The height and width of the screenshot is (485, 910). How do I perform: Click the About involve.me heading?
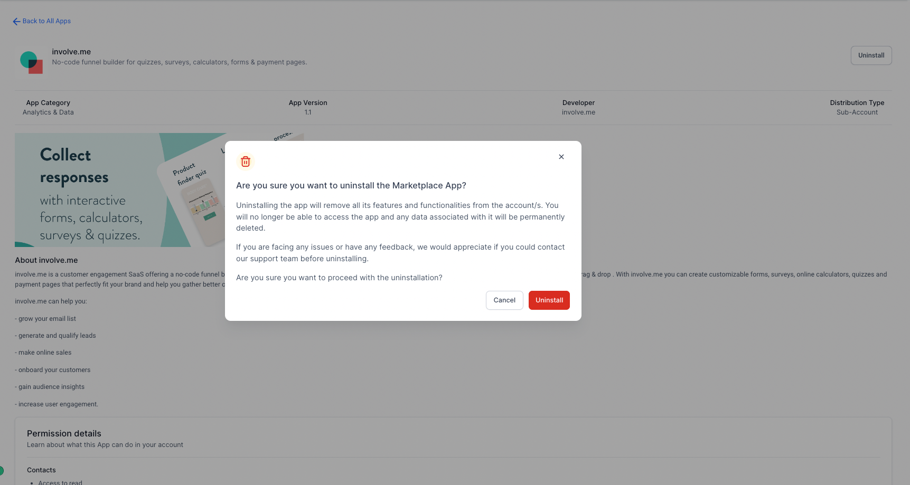click(x=46, y=260)
